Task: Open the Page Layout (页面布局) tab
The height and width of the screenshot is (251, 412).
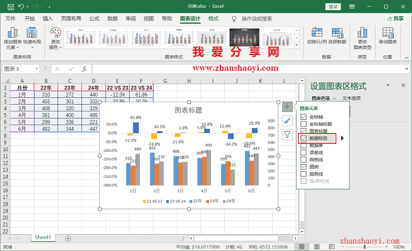Action: pyautogui.click(x=71, y=19)
